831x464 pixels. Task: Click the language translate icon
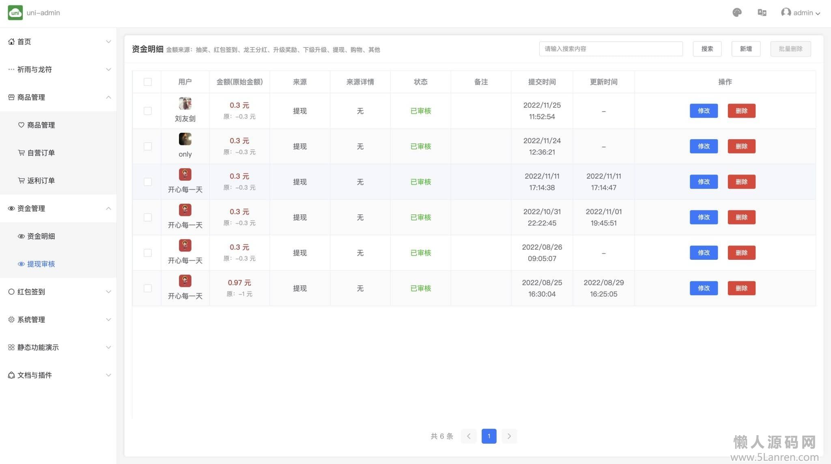click(x=762, y=13)
